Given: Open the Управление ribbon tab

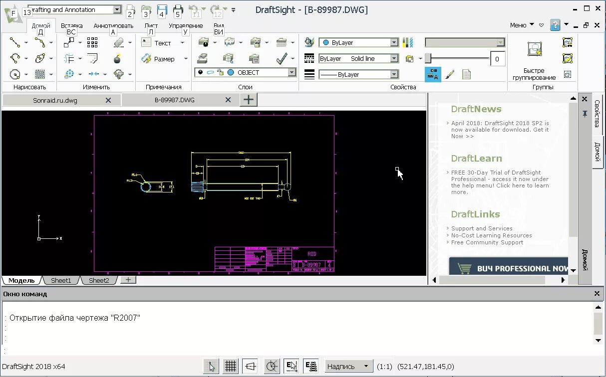Looking at the screenshot, I should tap(186, 26).
